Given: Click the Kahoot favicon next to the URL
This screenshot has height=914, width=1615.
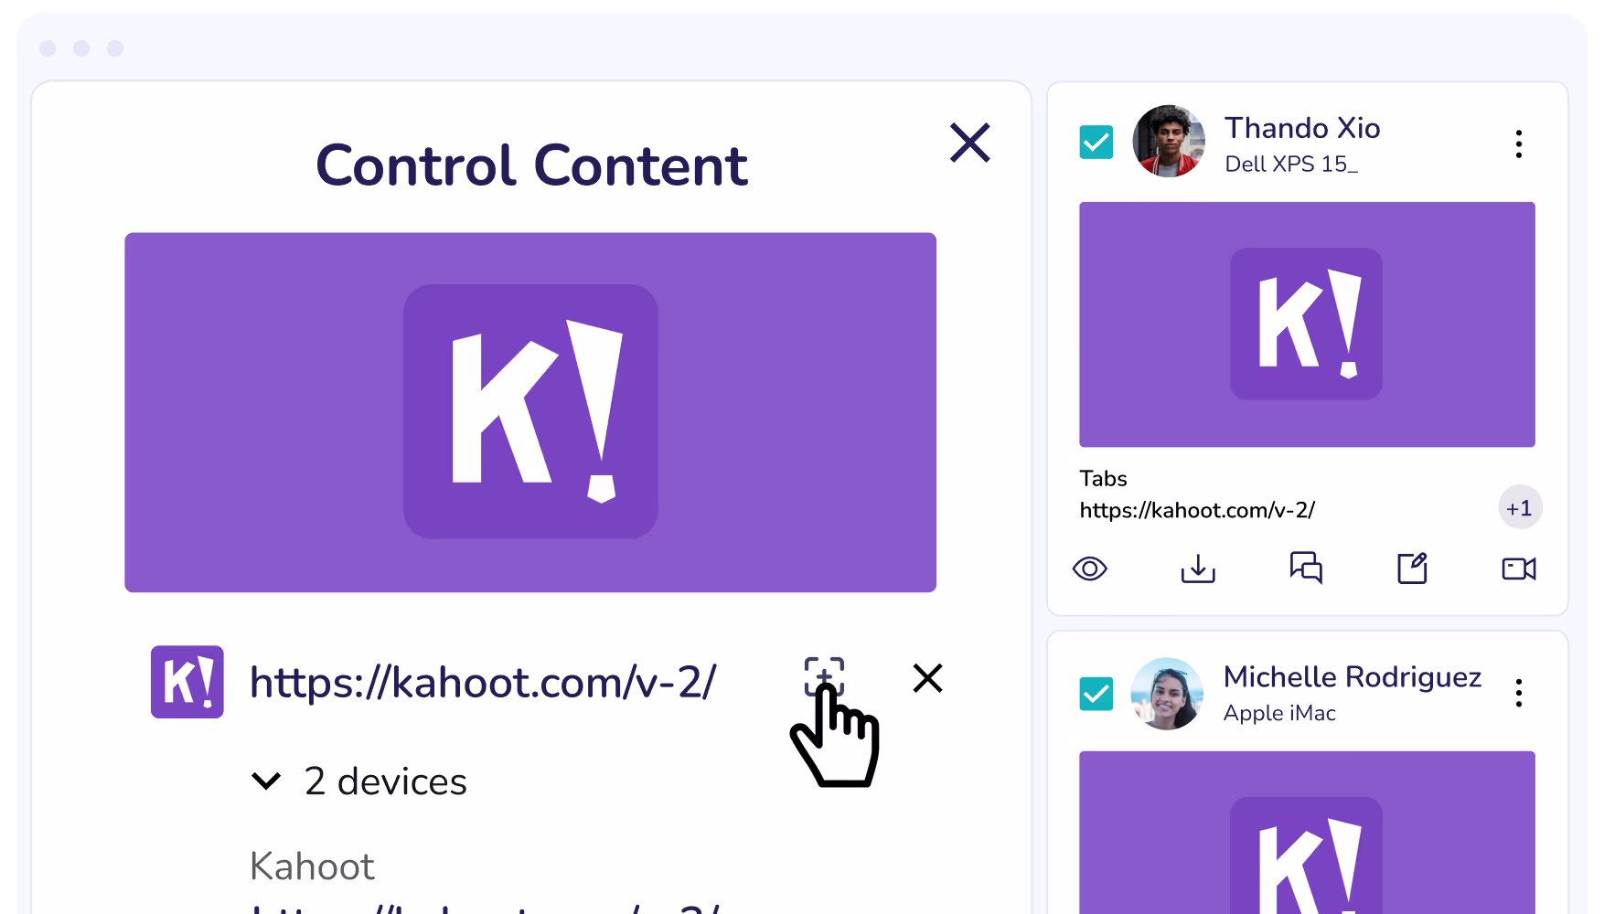Looking at the screenshot, I should [187, 682].
